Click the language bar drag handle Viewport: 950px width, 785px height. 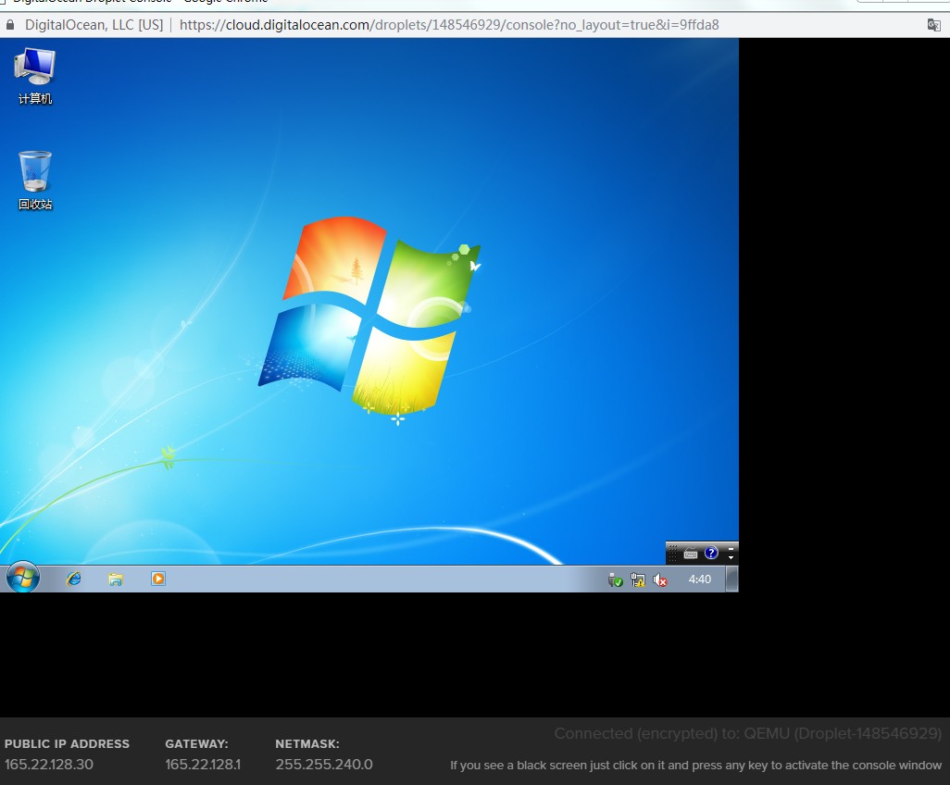point(673,553)
